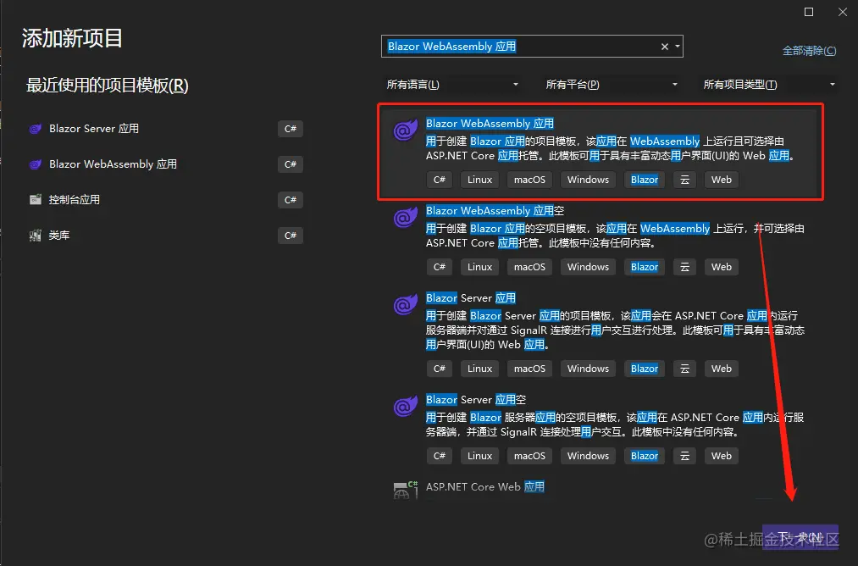Screen dimensions: 858x566
Task: Open the 所有项目类型(T) filter
Action: (769, 84)
